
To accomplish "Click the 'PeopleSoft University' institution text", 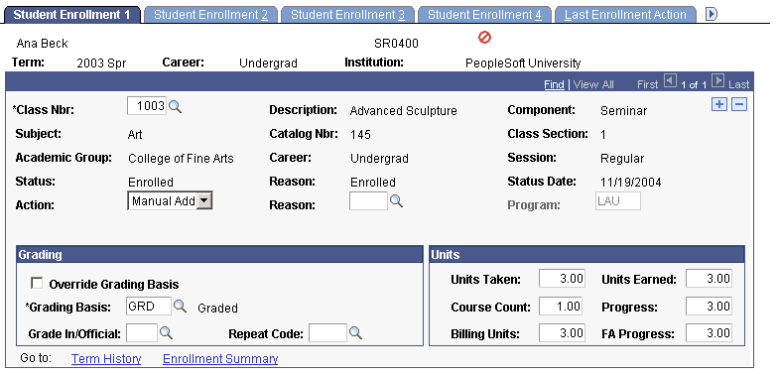I will pyautogui.click(x=523, y=63).
